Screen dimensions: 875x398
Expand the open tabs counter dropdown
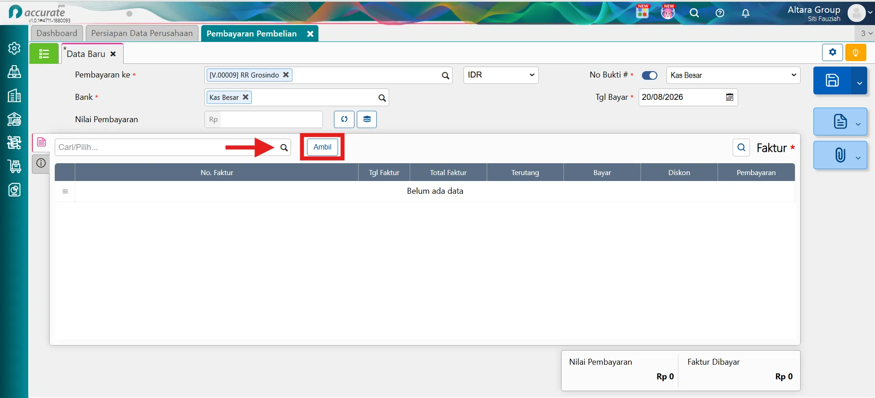pos(866,33)
